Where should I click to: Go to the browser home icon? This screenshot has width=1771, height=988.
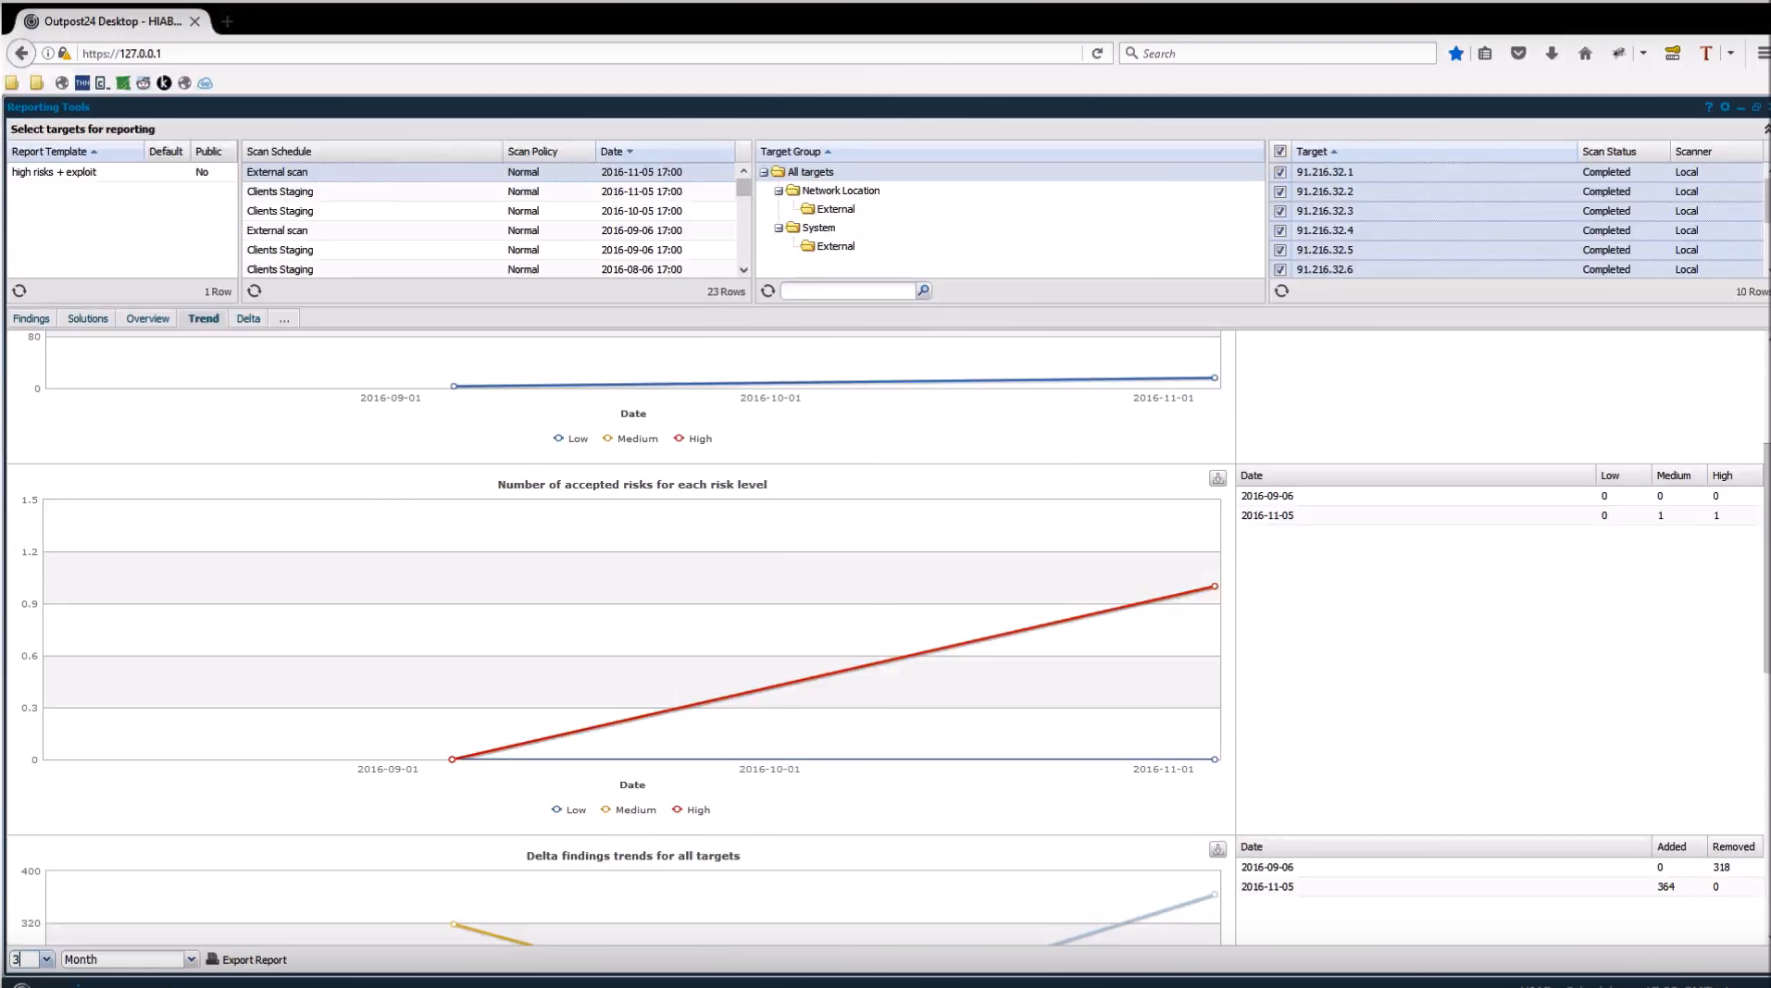pos(1585,54)
